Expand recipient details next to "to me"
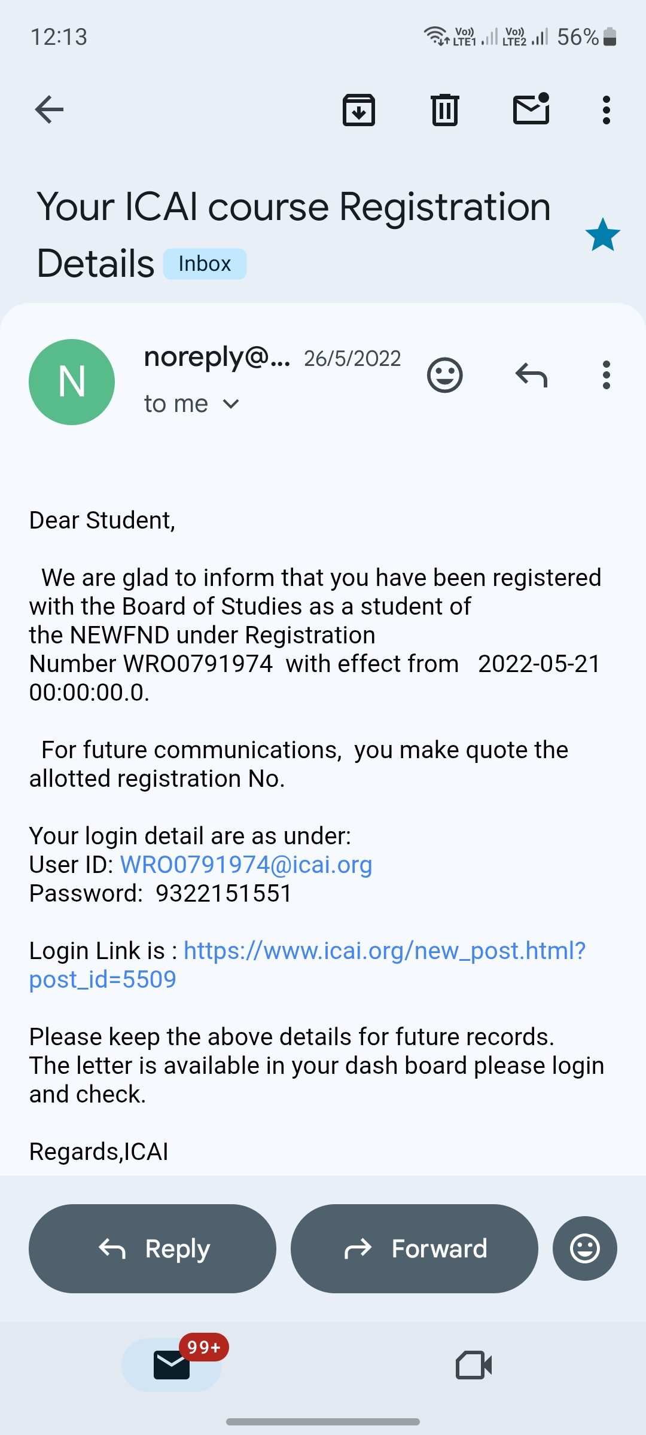The image size is (646, 1435). [x=231, y=404]
